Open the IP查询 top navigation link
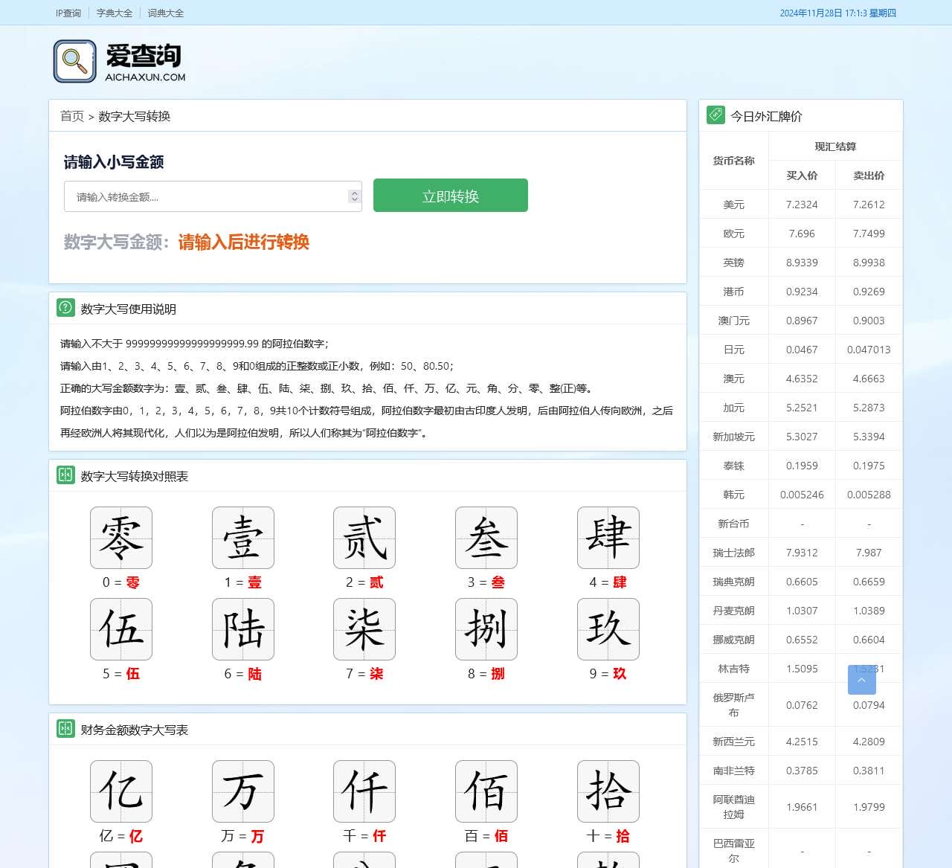The width and height of the screenshot is (952, 868). click(68, 13)
